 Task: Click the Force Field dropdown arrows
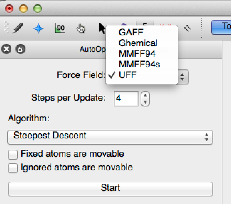click(182, 77)
